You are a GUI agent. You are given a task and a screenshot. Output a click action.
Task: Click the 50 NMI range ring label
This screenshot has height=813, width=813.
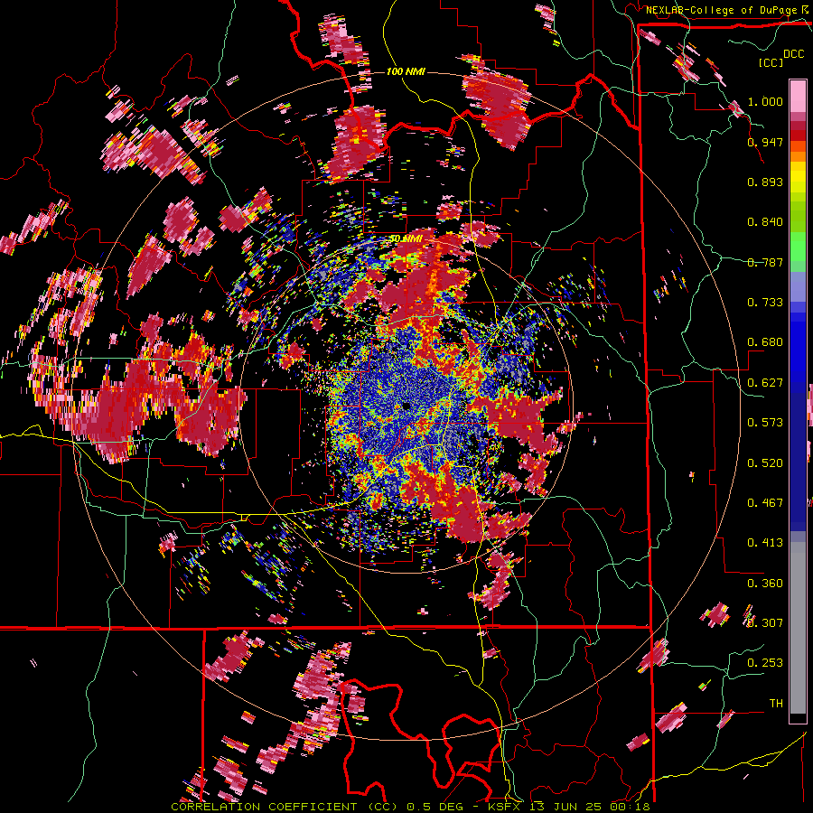coord(405,238)
